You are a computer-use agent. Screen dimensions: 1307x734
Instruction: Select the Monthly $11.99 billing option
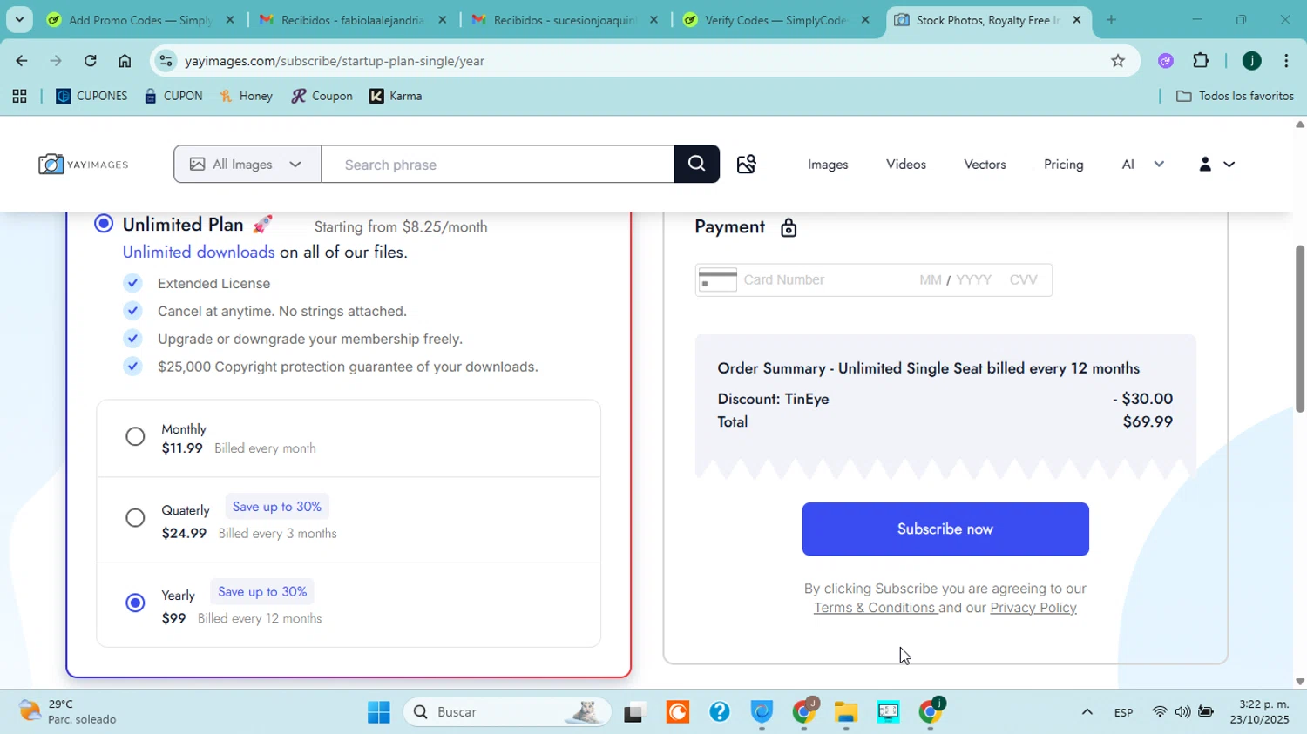click(x=135, y=436)
